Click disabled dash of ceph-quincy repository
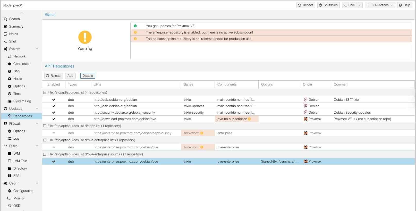Image resolution: width=416 pixels, height=211 pixels. [x=54, y=133]
